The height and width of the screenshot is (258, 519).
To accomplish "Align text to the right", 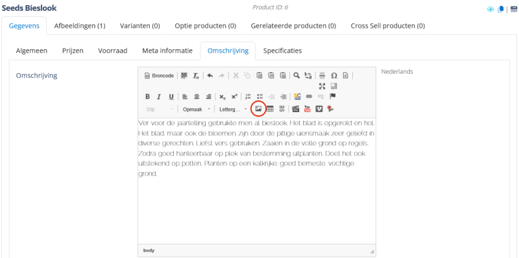I will pyautogui.click(x=208, y=97).
